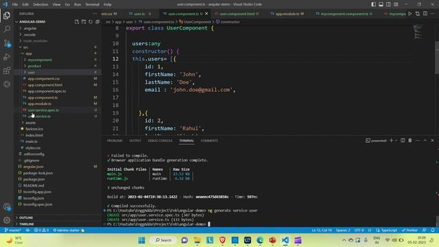Open the Terminal menu
Image resolution: width=439 pixels, height=247 pixels.
(92, 4)
